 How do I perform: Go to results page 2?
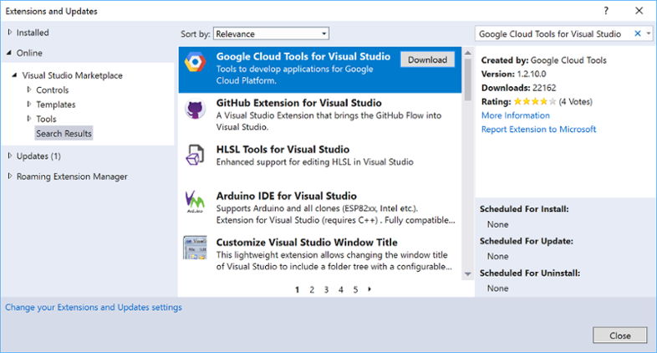click(x=312, y=289)
